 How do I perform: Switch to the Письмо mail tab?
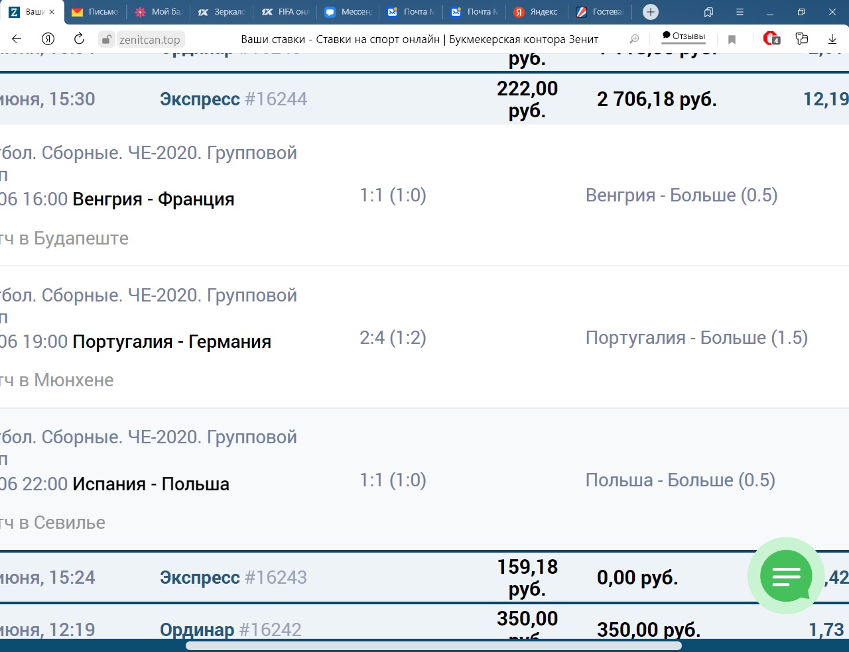click(x=95, y=12)
